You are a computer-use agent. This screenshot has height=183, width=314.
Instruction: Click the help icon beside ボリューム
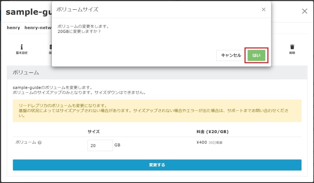point(40,143)
